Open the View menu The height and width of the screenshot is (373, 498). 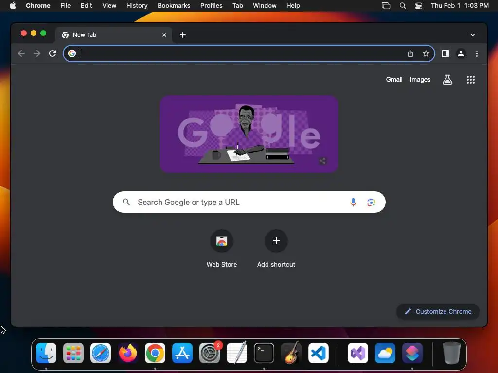109,6
